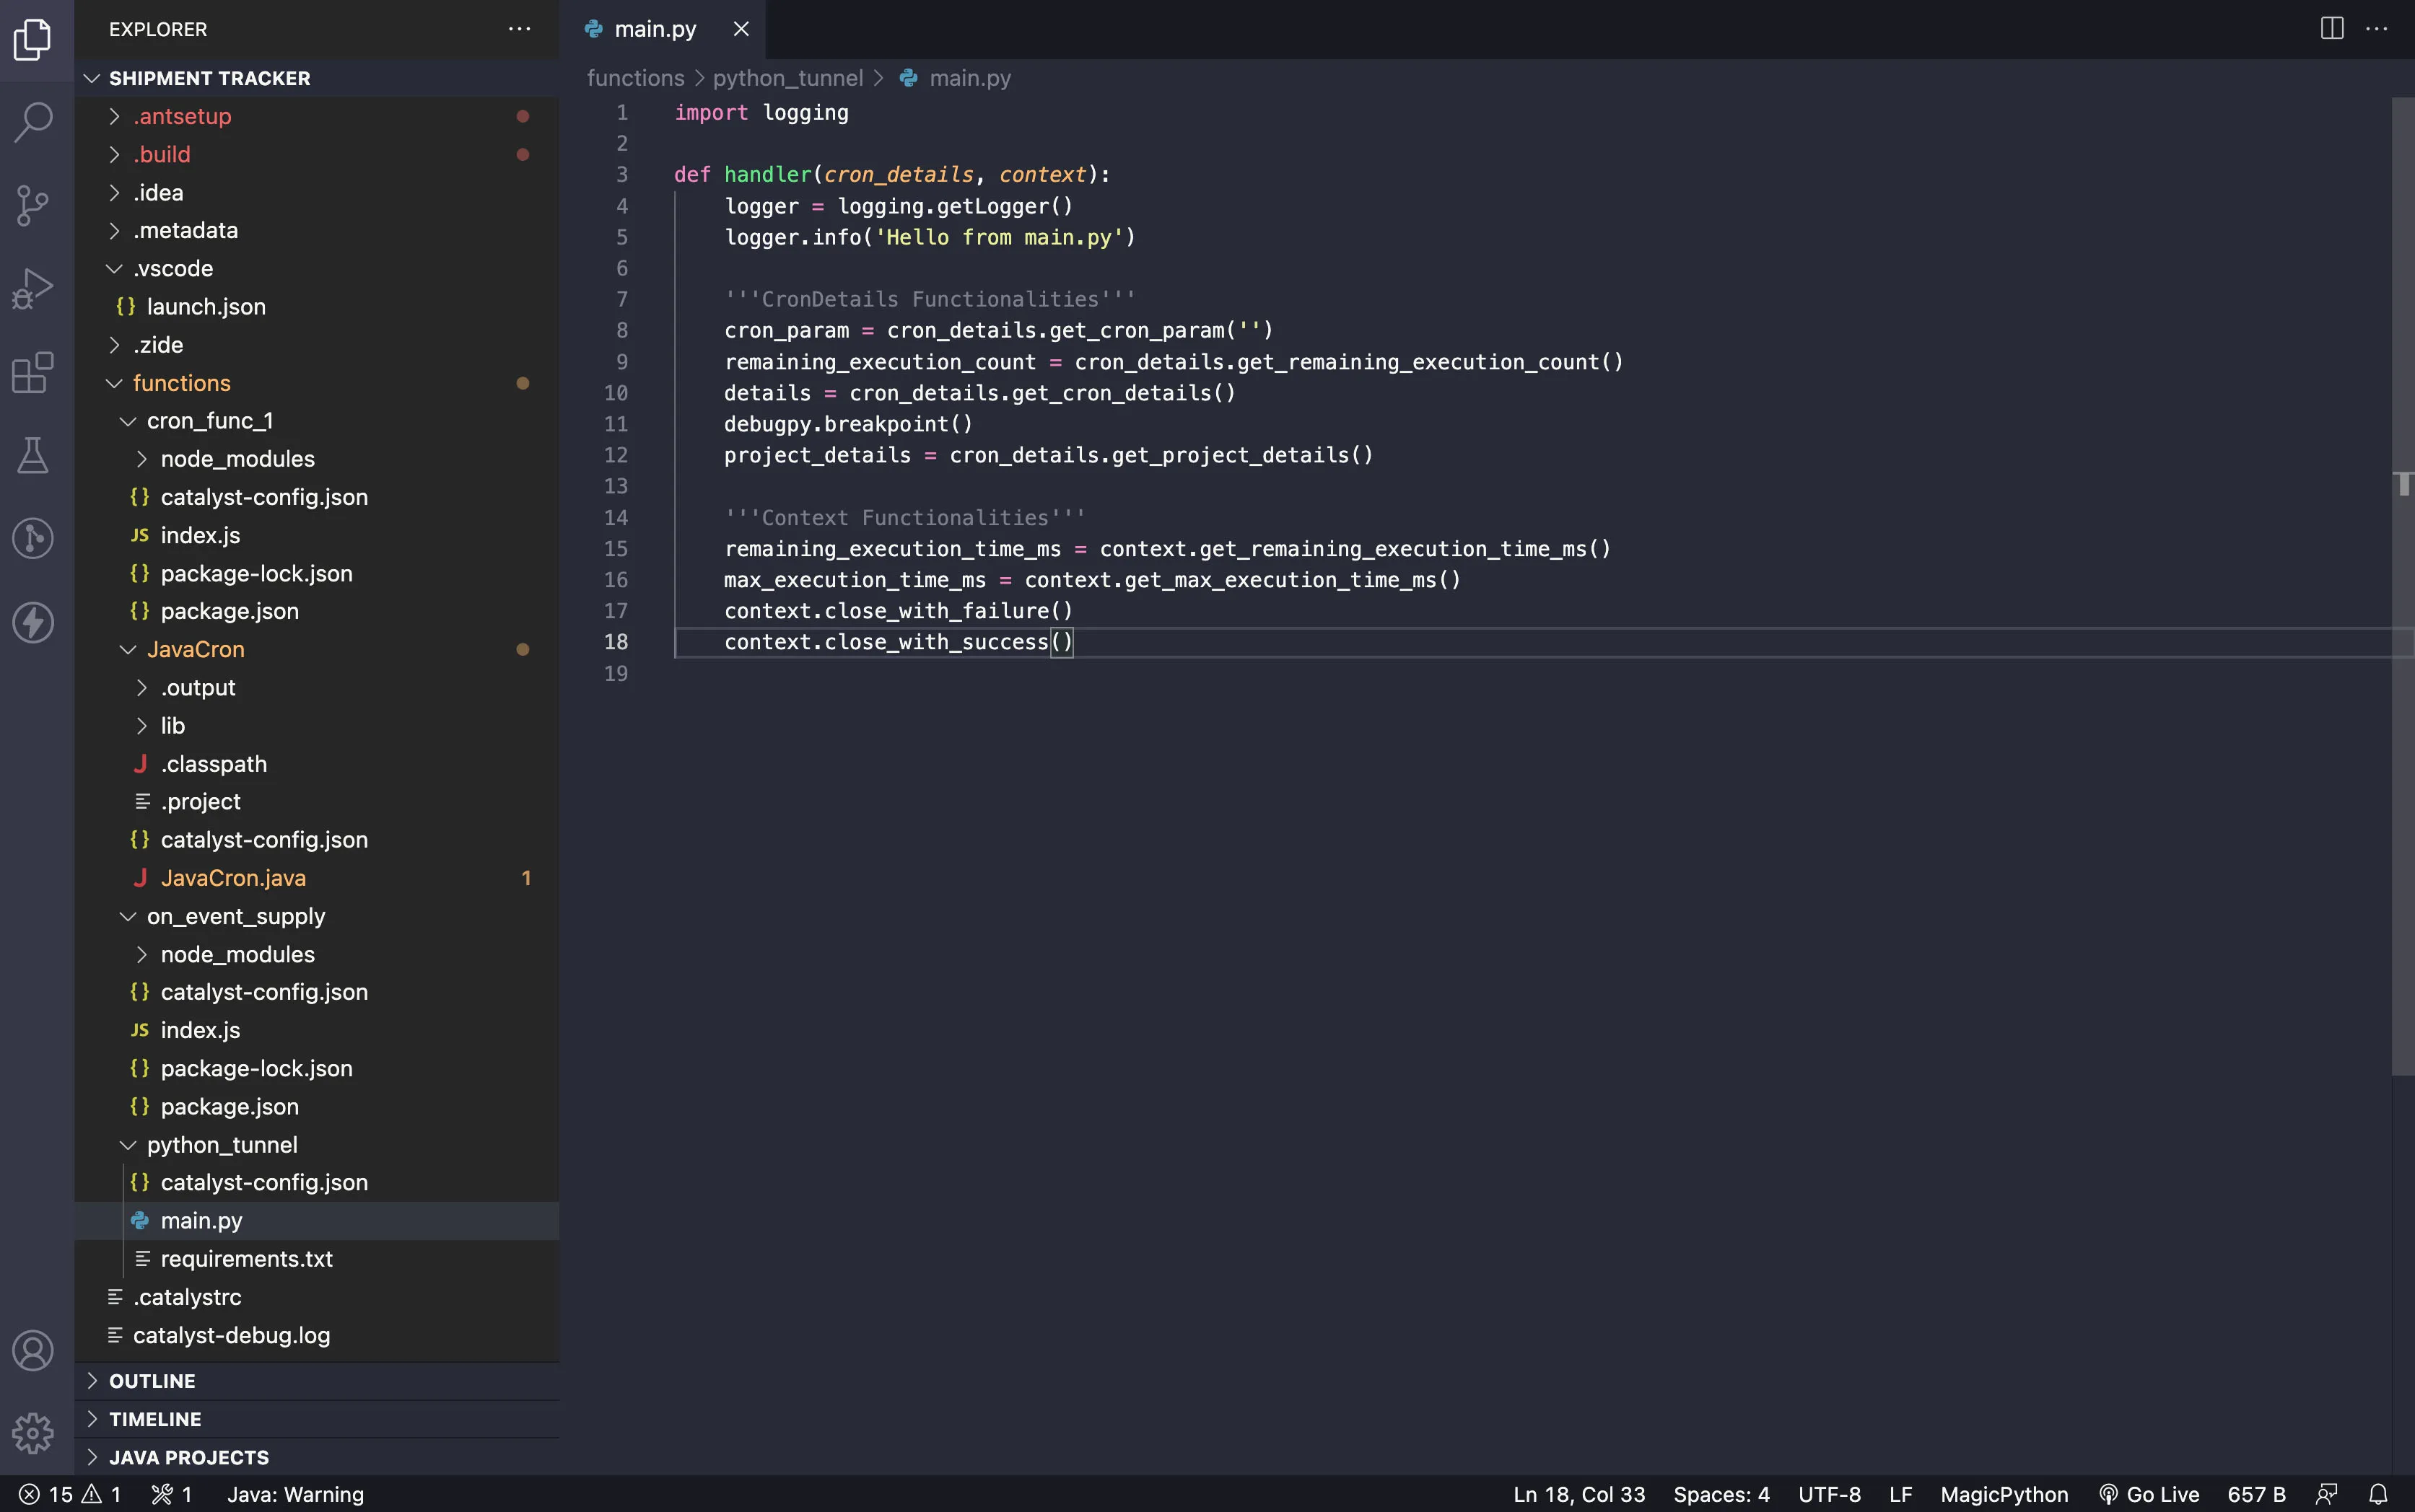The height and width of the screenshot is (1512, 2415).
Task: Expand the .zide folder
Action: coord(316,345)
